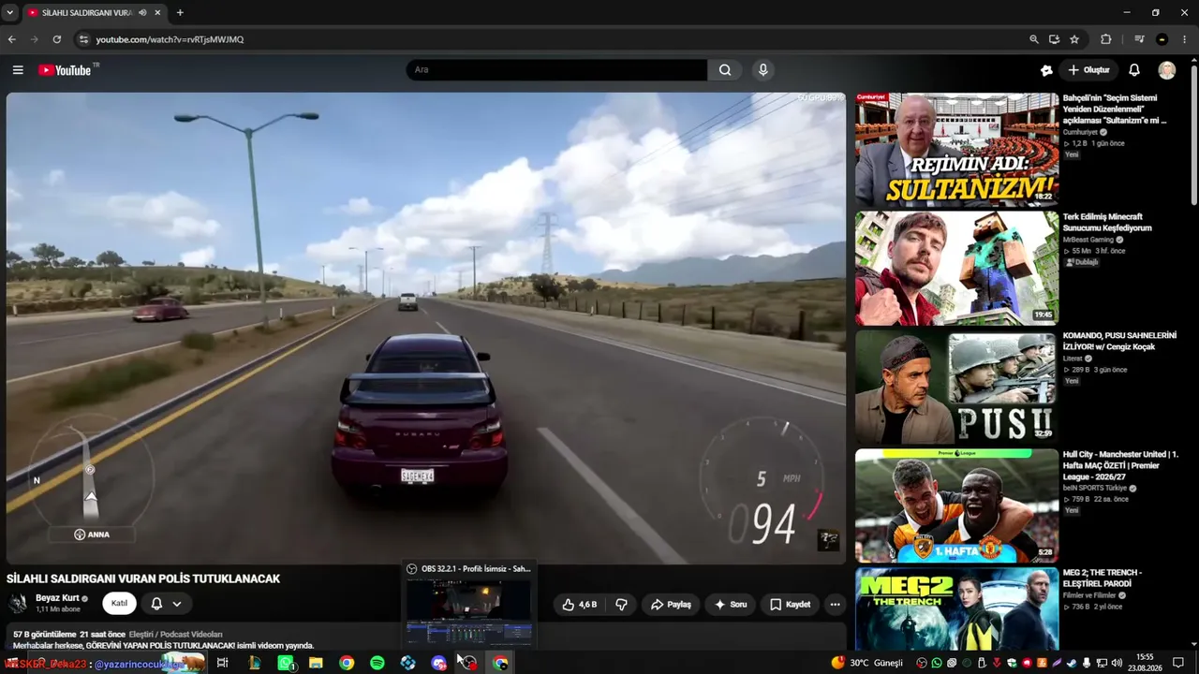The width and height of the screenshot is (1199, 674).
Task: Open weather widget 30°C Güneşli
Action: coord(867,663)
